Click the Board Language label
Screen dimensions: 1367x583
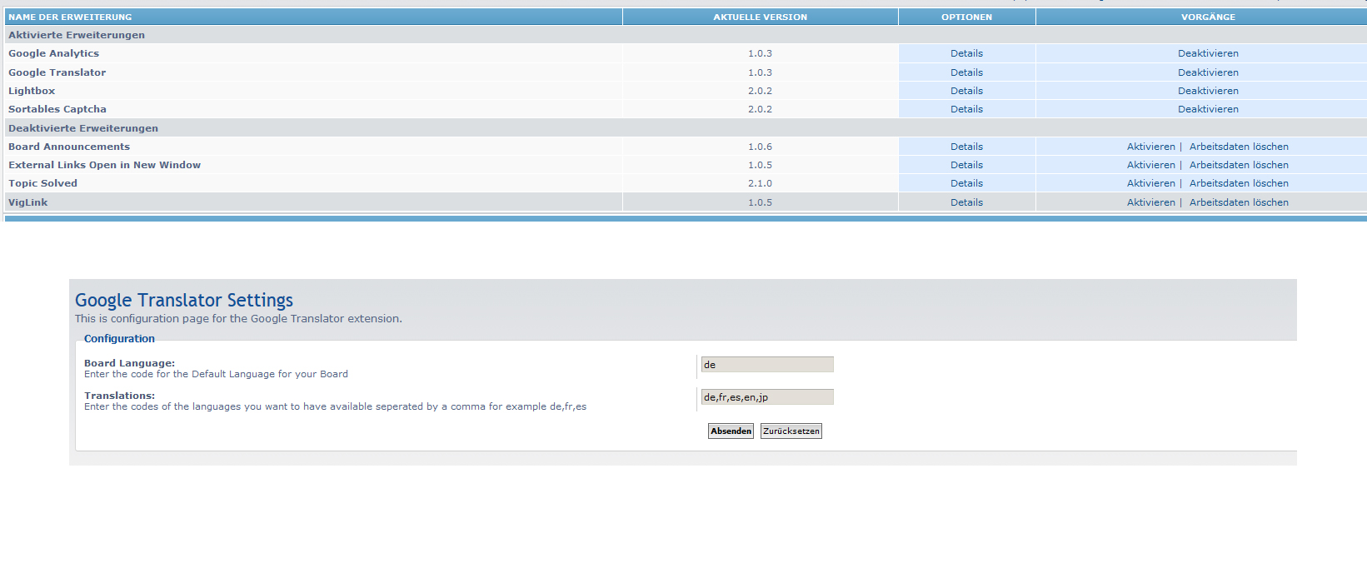pyautogui.click(x=129, y=363)
